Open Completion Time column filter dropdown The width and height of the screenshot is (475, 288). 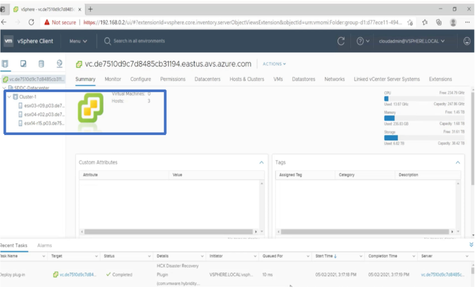point(414,256)
